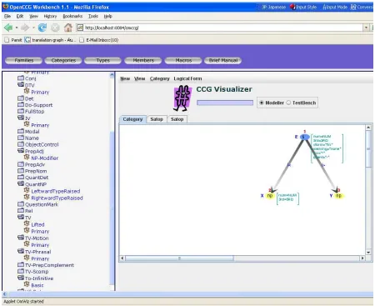Click the Members button
This screenshot has width=375, height=306.
coord(143,60)
